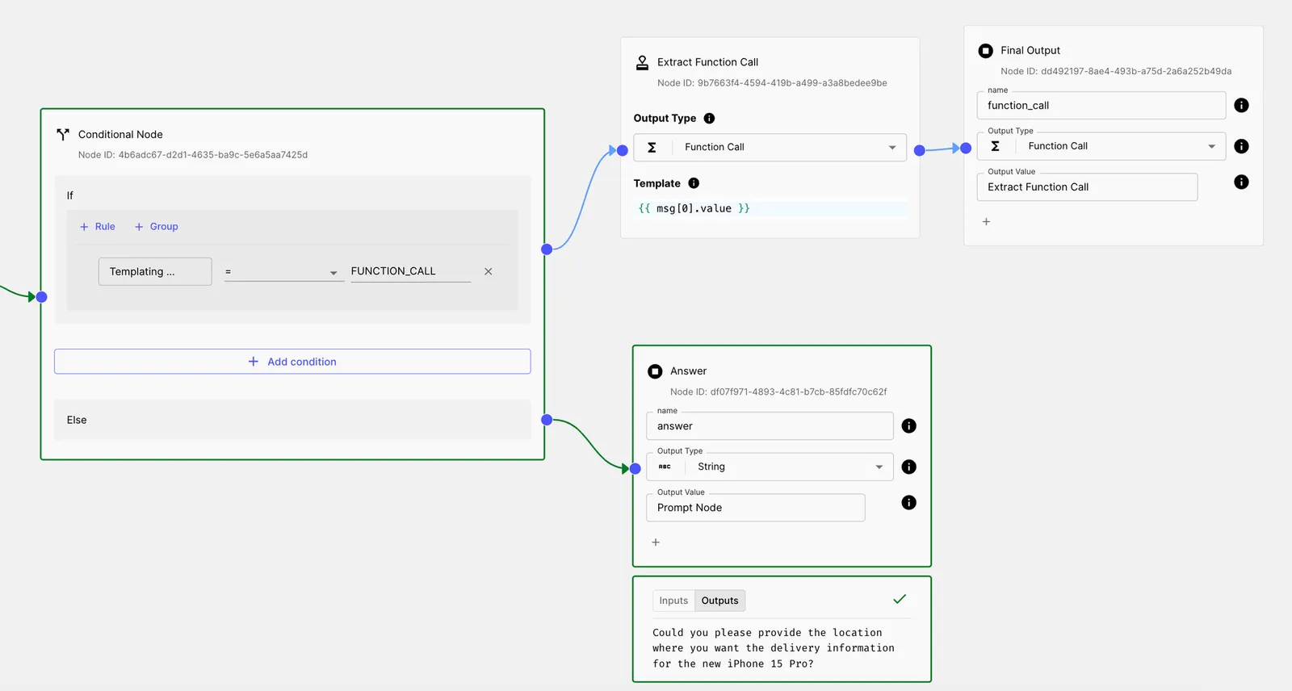The width and height of the screenshot is (1292, 691).
Task: Click info icon beside Extract Function Call value
Action: click(x=1241, y=182)
